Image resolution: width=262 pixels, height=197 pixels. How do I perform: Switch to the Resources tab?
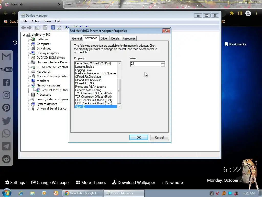[129, 38]
